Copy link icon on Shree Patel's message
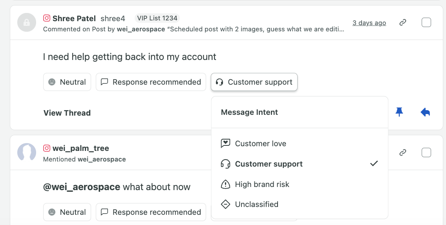 click(x=402, y=22)
